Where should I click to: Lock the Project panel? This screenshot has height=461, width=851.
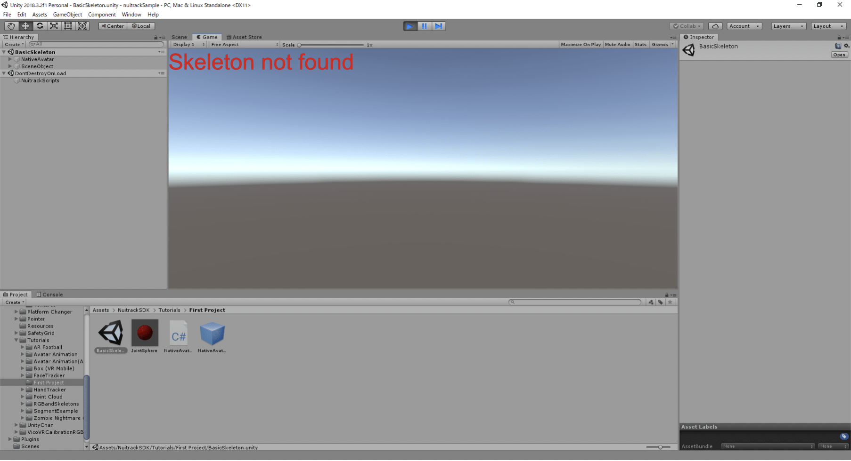click(667, 295)
